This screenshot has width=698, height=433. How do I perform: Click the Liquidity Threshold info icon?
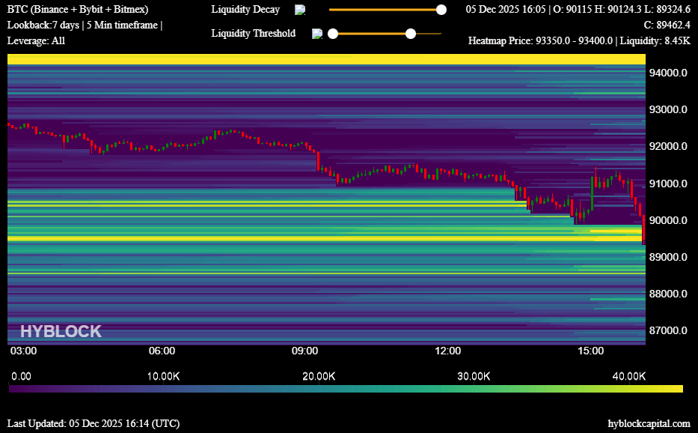pos(316,34)
